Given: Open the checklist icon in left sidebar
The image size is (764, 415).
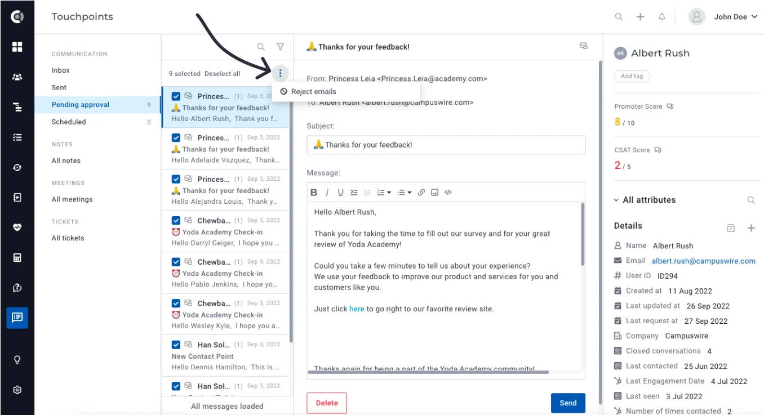Looking at the screenshot, I should [17, 137].
